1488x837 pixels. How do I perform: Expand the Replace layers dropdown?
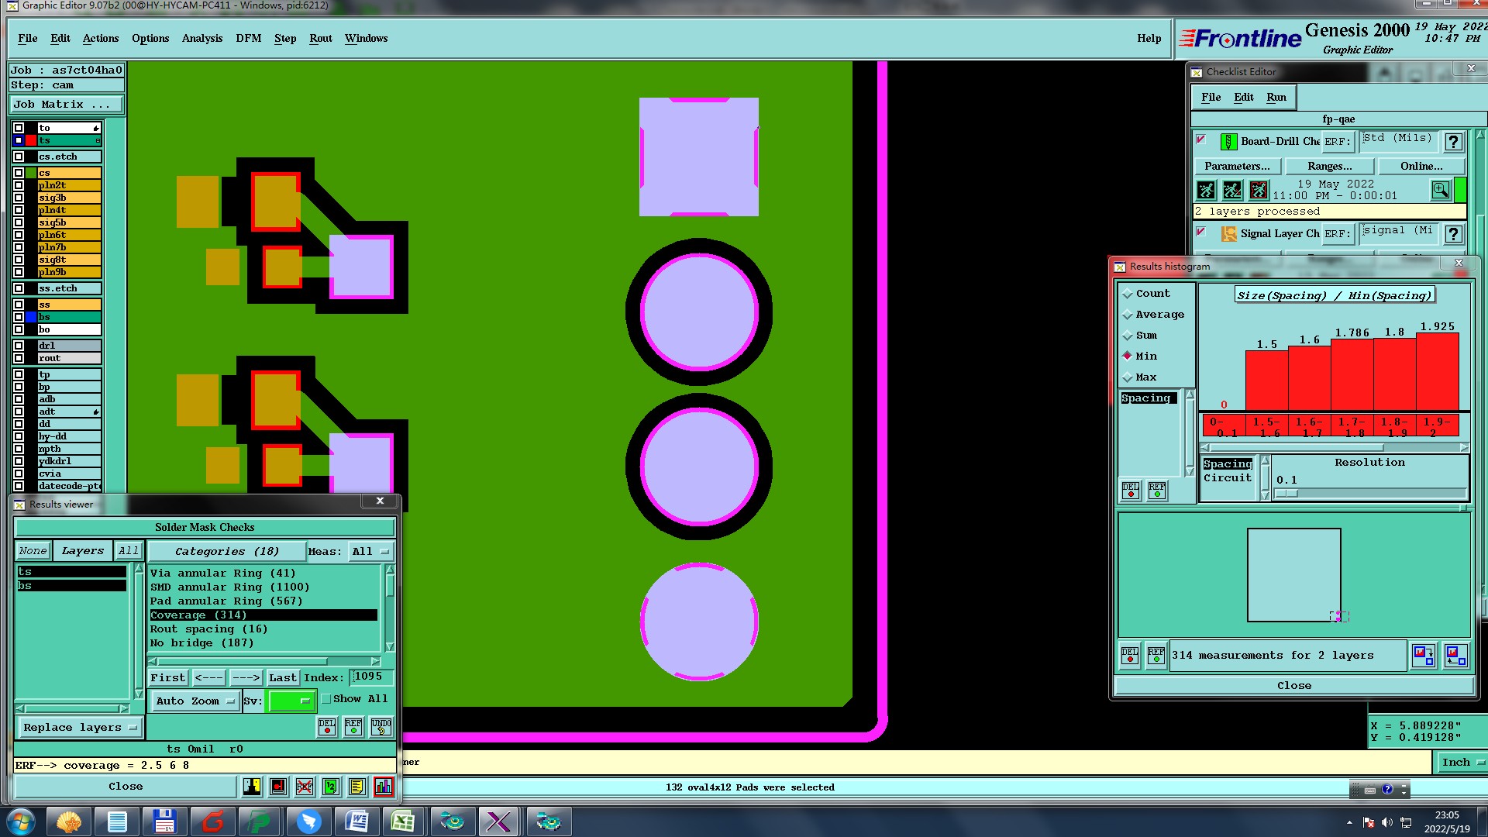79,728
